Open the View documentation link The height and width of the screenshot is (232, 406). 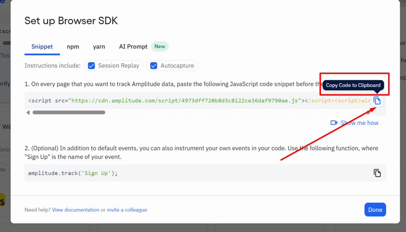pyautogui.click(x=76, y=210)
